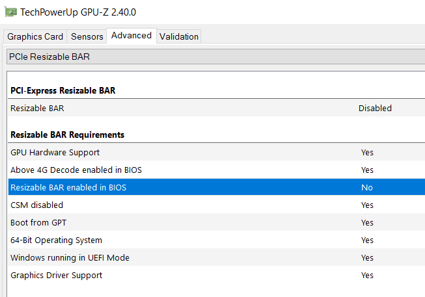Select the Advanced tab

pos(131,36)
